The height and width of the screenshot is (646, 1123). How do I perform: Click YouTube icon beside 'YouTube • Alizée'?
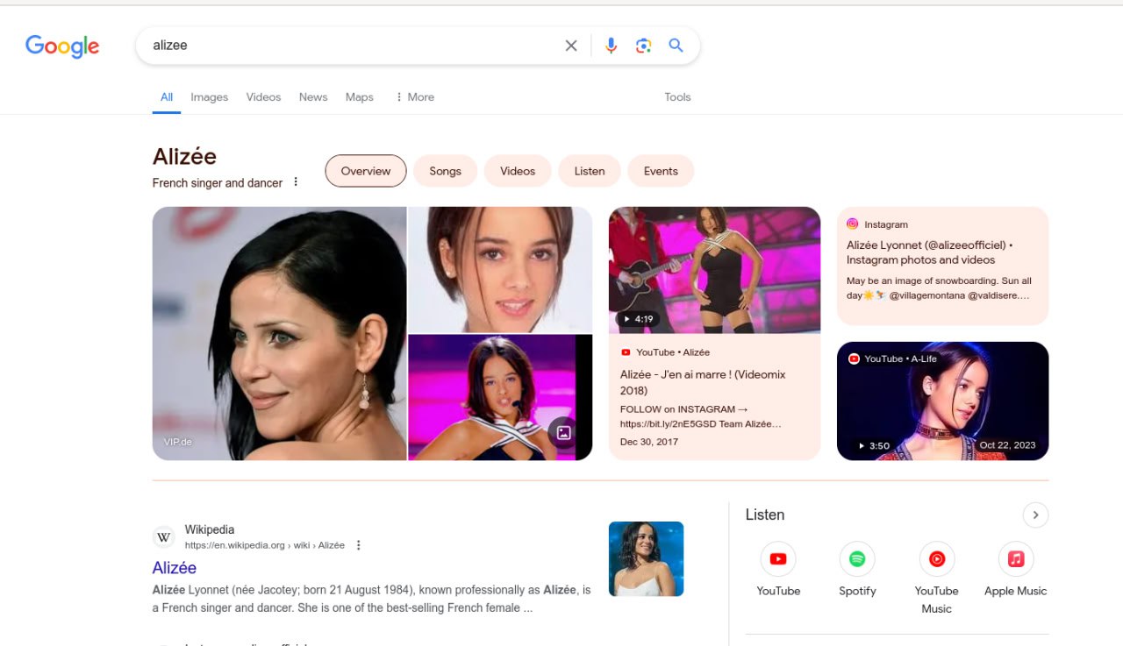(626, 352)
